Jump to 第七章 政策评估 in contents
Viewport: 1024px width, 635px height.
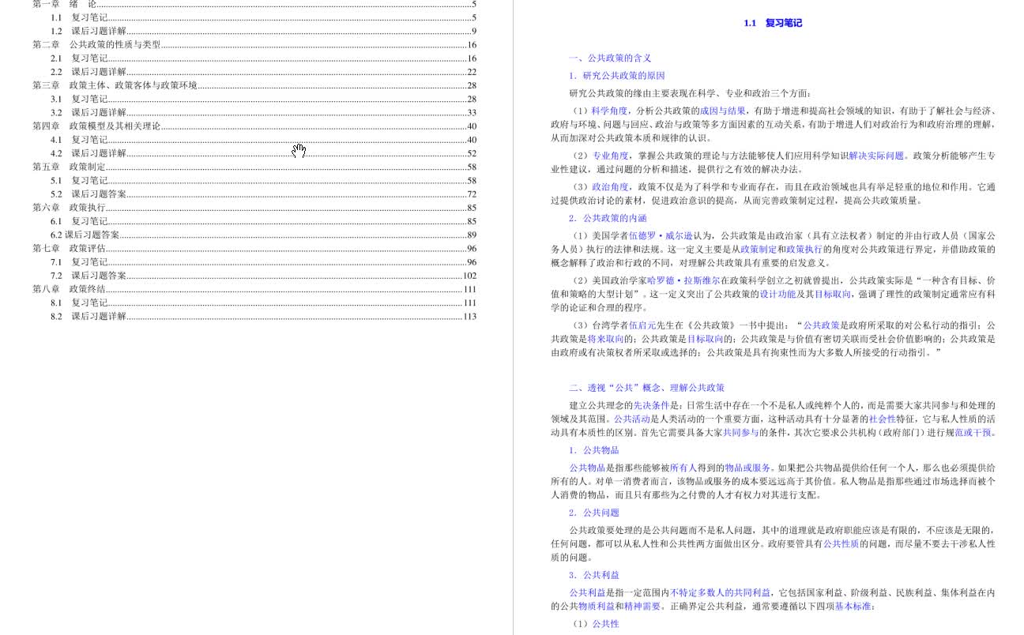click(x=254, y=248)
